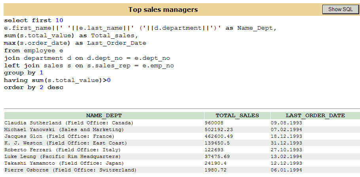Click the 'order by 2 desc' SQL line
The height and width of the screenshot is (177, 360).
pyautogui.click(x=34, y=88)
